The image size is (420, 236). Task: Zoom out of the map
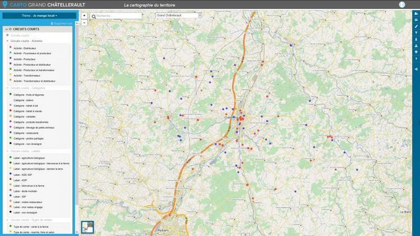[84, 22]
